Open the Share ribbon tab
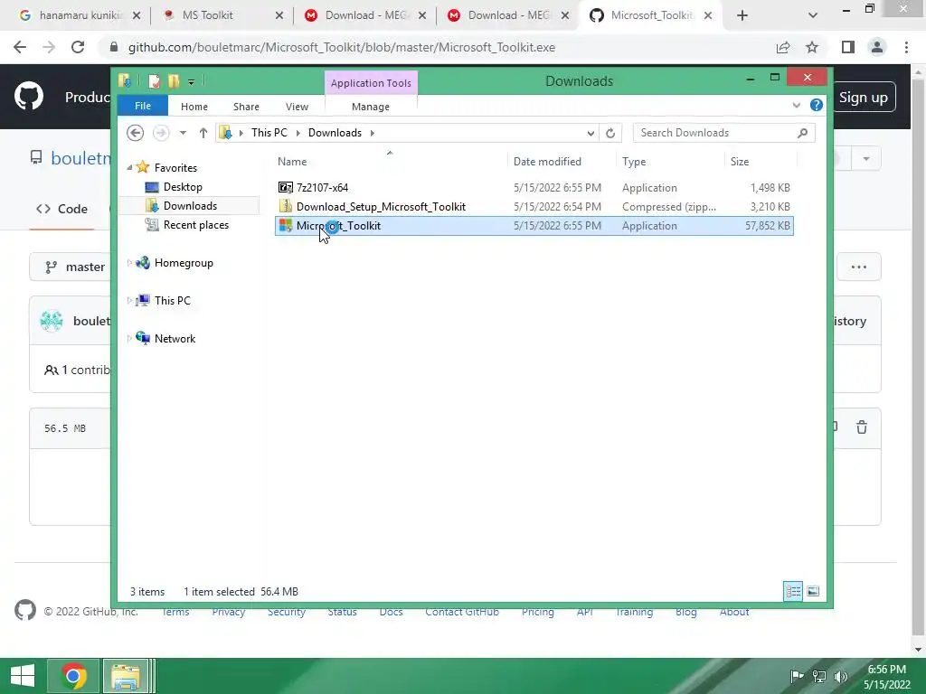This screenshot has height=694, width=926. pos(246,107)
